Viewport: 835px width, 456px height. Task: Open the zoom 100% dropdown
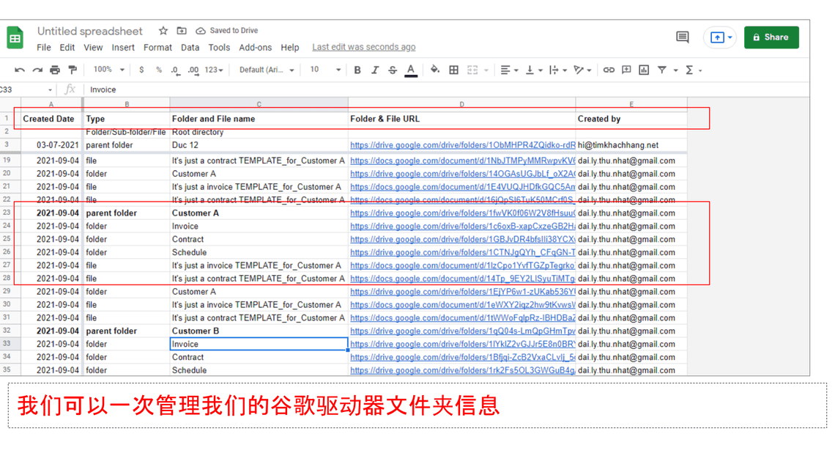point(108,70)
